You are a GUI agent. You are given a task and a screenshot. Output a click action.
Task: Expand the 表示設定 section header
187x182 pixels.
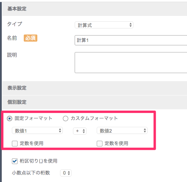[x=95, y=88]
